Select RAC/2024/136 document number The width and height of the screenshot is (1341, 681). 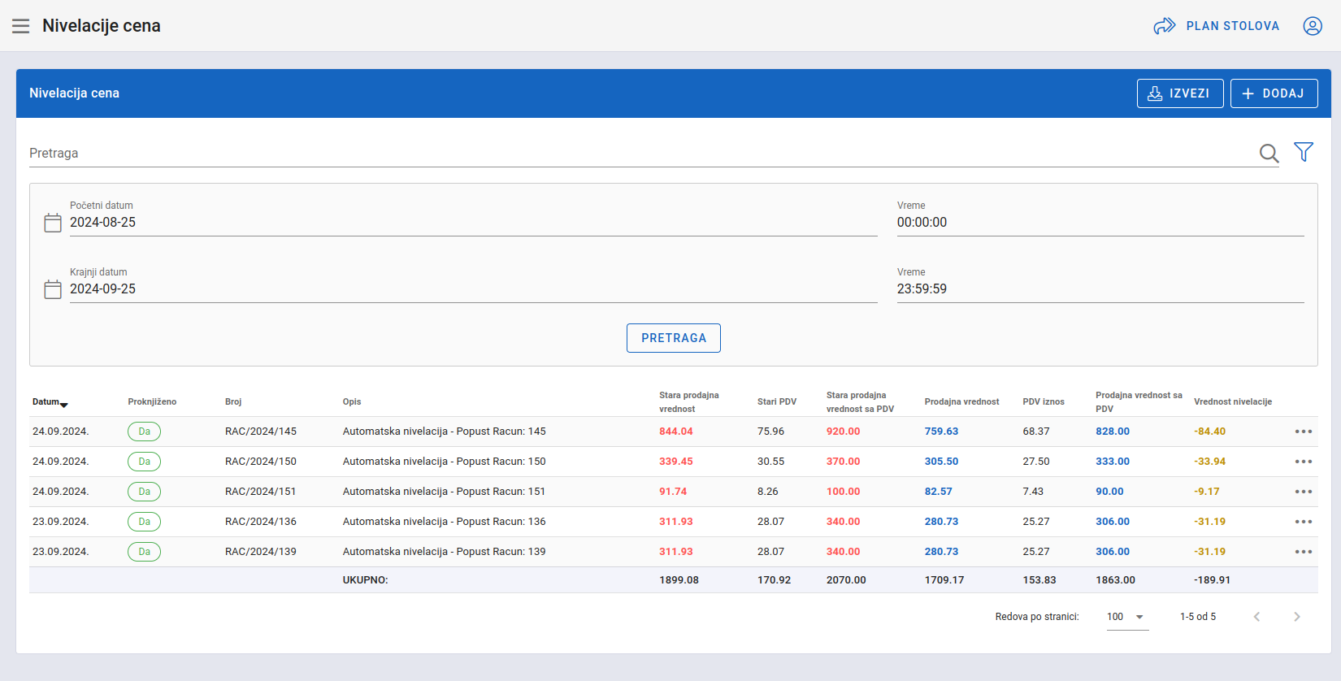tap(261, 522)
